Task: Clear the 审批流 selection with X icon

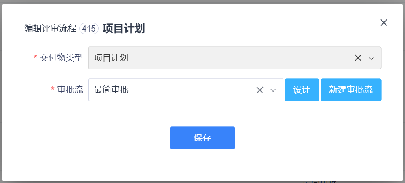Action: [260, 90]
